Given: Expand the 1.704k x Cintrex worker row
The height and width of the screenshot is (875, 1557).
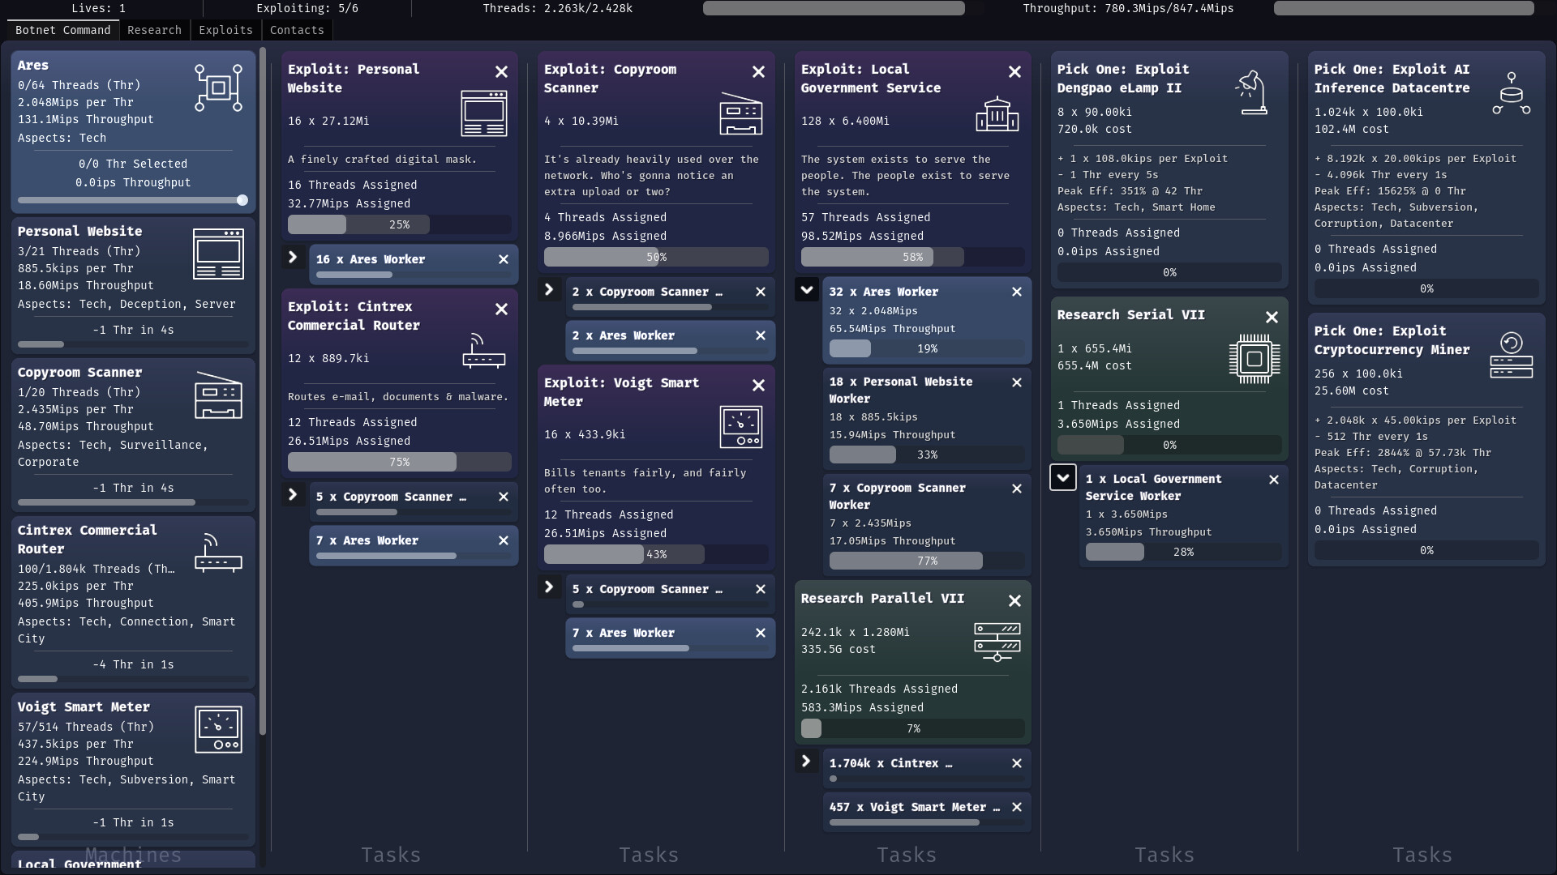Looking at the screenshot, I should (805, 762).
